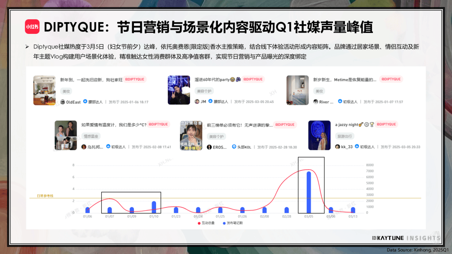Screen dimensions: 452x254
Task: Open the kk_33 jazzy night thumbnail
Action: (319, 135)
